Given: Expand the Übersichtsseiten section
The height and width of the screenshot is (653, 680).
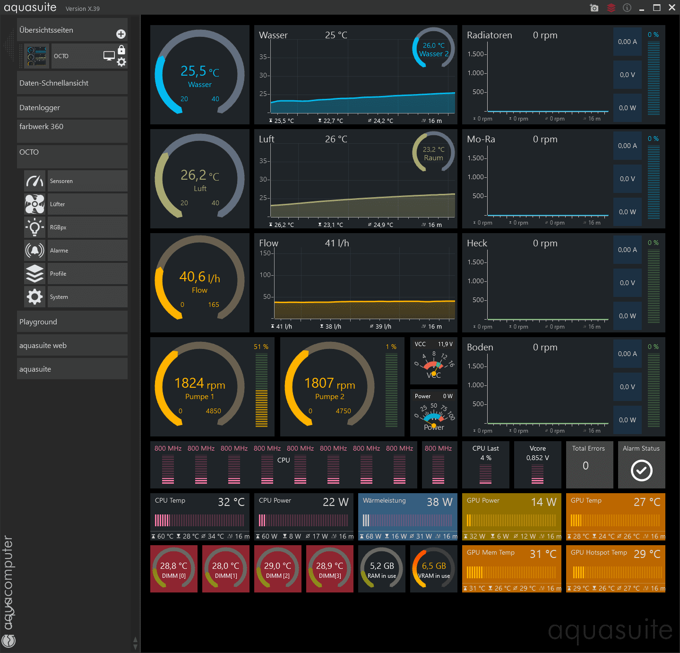Looking at the screenshot, I should coord(72,30).
